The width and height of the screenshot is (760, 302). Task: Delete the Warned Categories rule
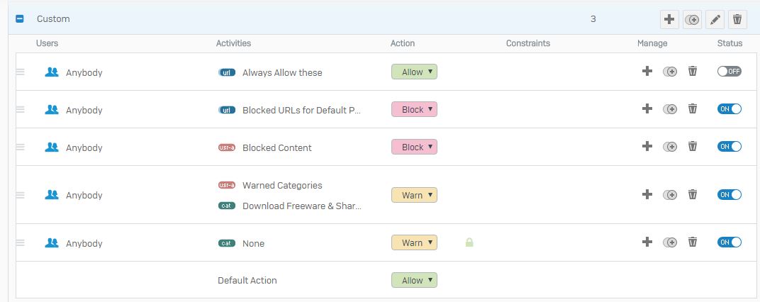click(x=693, y=194)
